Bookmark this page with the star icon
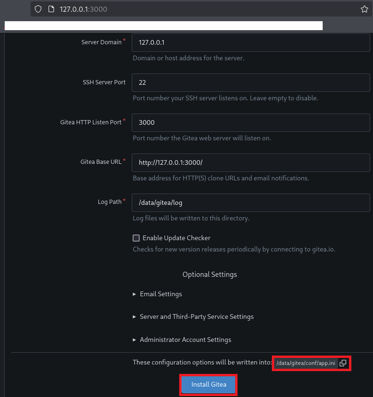Viewport: 373px width, 397px height. (364, 9)
